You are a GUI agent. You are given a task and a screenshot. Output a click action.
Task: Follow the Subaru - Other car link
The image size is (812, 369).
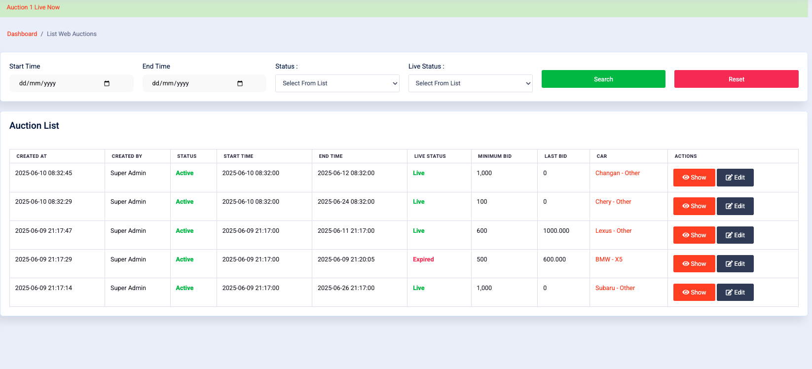click(x=615, y=288)
